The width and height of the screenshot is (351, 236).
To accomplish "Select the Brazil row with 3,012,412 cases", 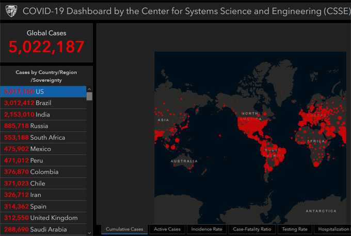I will 43,103.
